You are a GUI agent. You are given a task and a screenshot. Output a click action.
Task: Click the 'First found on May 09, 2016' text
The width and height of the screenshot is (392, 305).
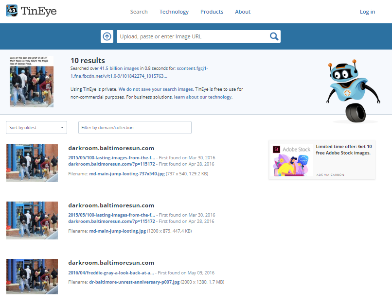click(186, 273)
